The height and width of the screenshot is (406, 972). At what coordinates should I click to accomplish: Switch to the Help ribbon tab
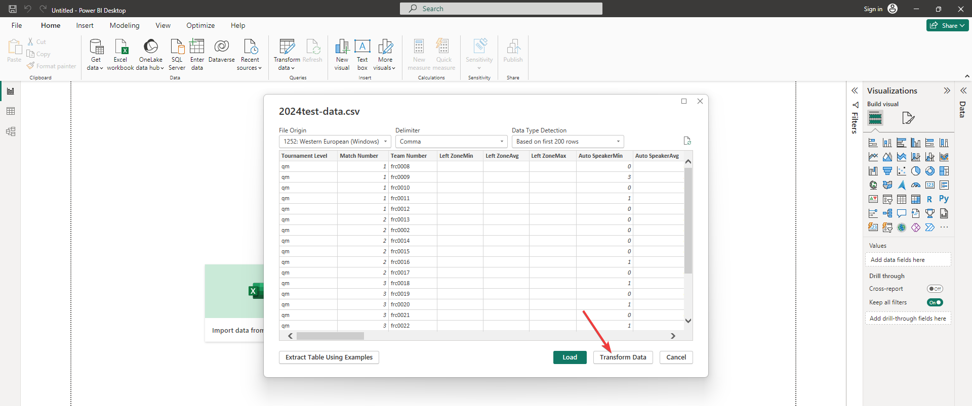coord(238,25)
